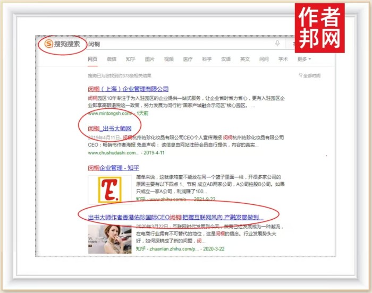The width and height of the screenshot is (372, 293).
Task: Switch to the 英文 tab
Action: click(244, 59)
